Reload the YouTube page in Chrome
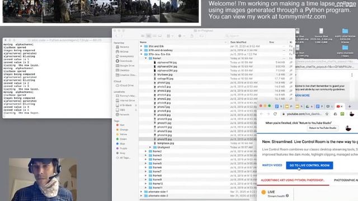The image size is (358, 201). [275, 114]
